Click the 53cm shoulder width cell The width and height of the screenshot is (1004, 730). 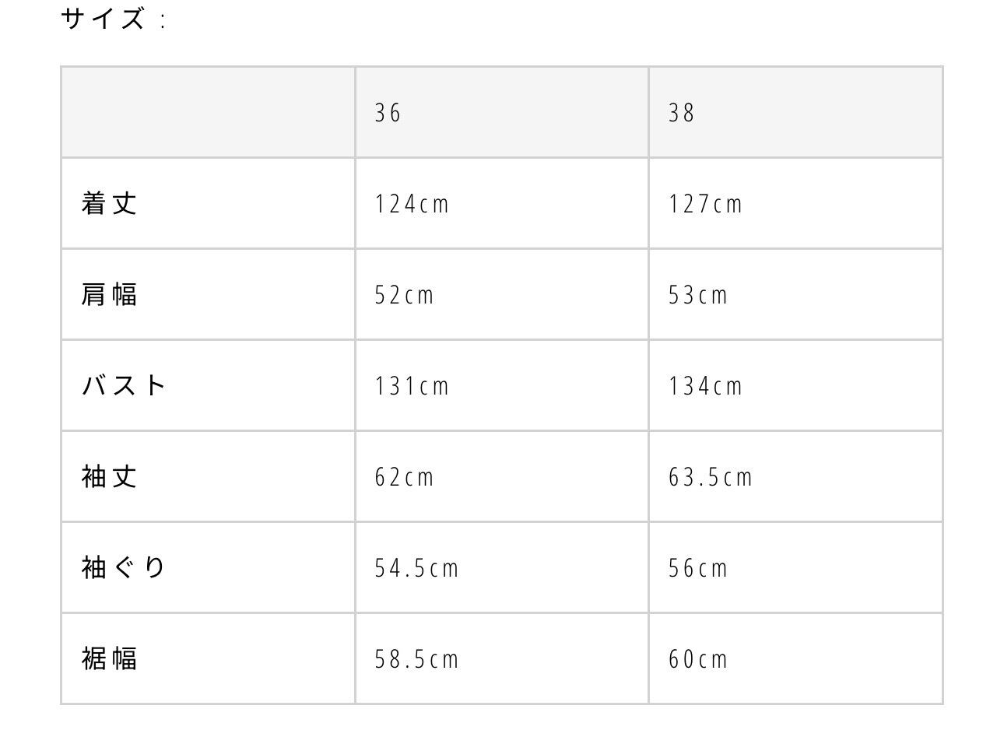tap(697, 296)
